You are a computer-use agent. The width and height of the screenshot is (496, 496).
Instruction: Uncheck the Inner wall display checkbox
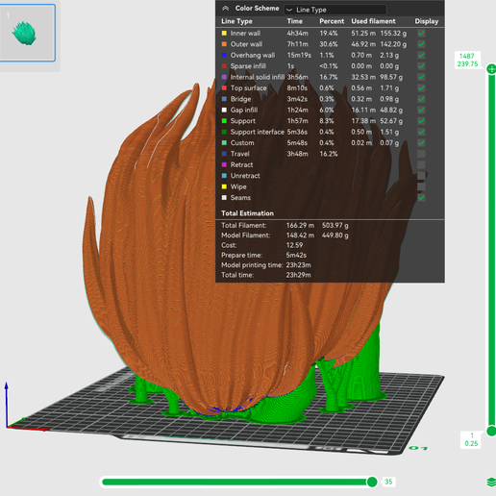pos(421,34)
